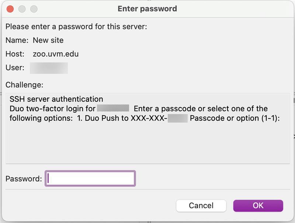Click the host name zoo.uvm.edu
The image size is (295, 223).
56,54
